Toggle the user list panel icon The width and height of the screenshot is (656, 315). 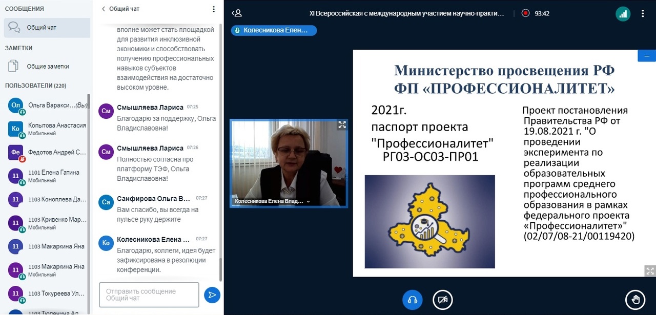click(x=236, y=13)
